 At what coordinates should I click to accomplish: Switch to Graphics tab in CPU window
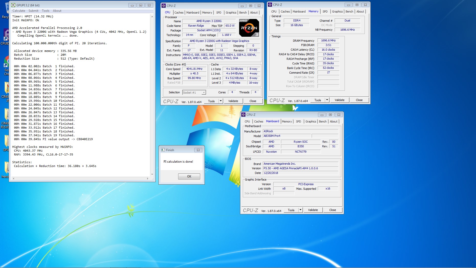coord(231,13)
